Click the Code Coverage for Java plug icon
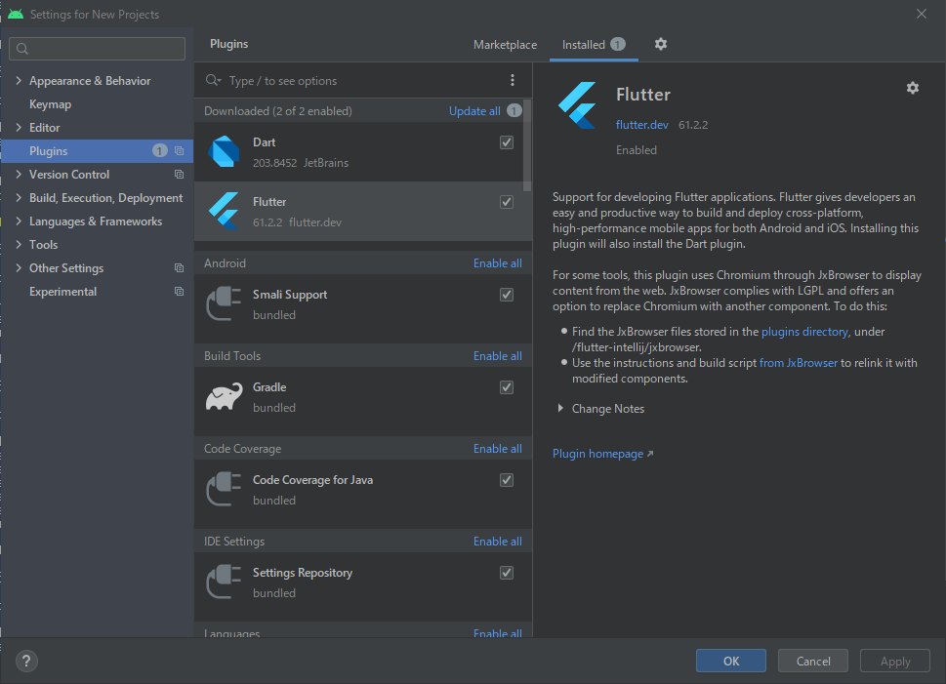 (x=224, y=489)
